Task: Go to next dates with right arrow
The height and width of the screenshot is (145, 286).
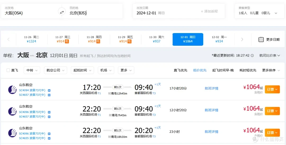Action: pos(242,39)
